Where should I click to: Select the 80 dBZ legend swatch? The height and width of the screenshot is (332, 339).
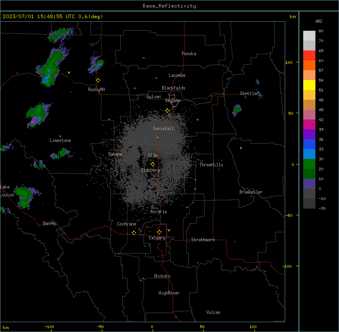tap(309, 35)
